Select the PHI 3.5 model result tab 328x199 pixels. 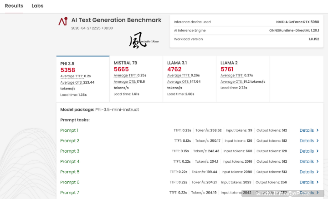click(x=83, y=79)
